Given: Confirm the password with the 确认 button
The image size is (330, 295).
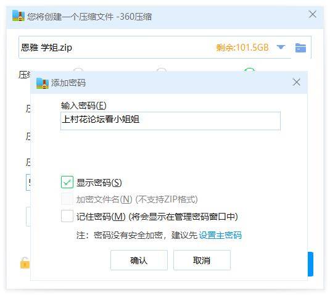Looking at the screenshot, I should tap(139, 260).
